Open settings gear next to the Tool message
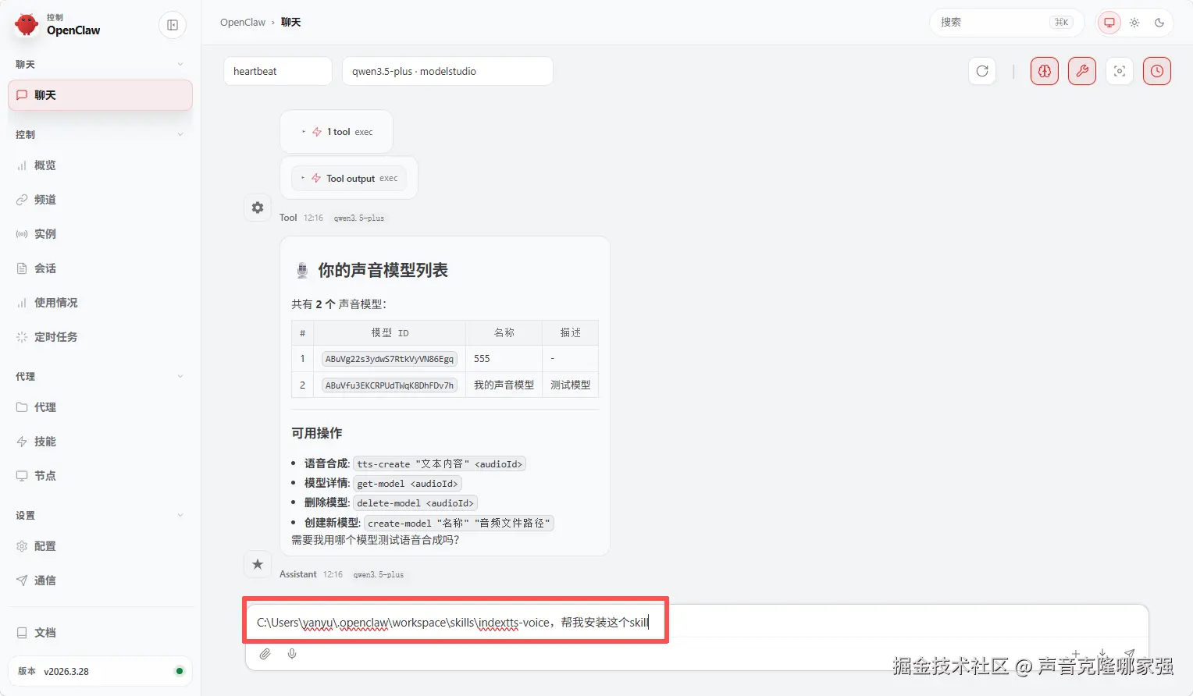This screenshot has width=1193, height=696. tap(258, 208)
